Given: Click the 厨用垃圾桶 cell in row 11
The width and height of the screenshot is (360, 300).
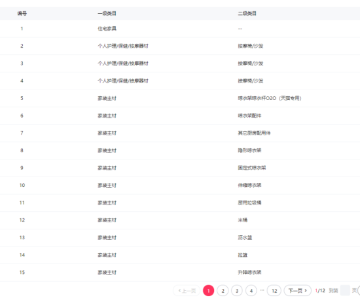Looking at the screenshot, I should pos(249,203).
